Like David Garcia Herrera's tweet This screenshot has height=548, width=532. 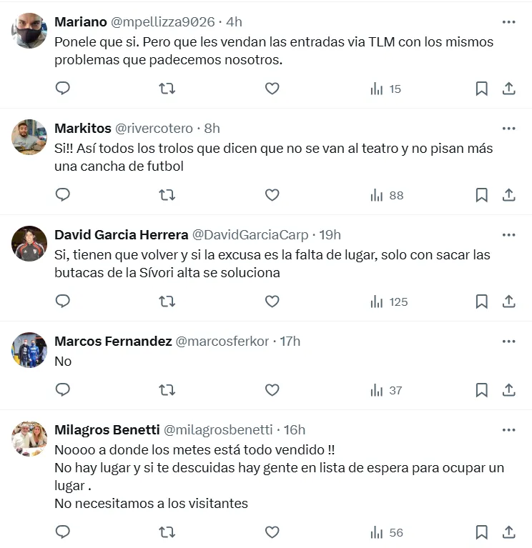click(x=272, y=302)
